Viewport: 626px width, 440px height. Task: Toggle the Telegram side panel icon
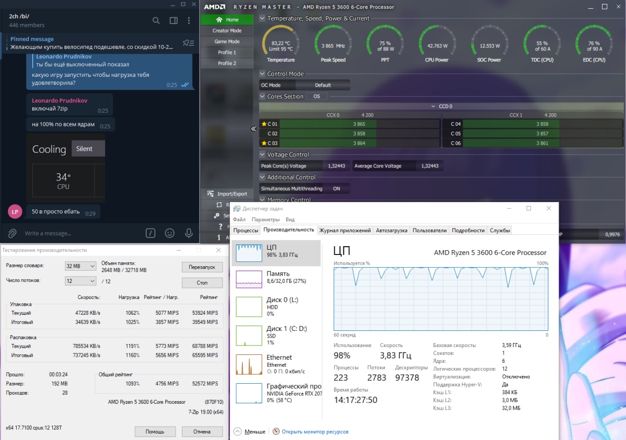(x=173, y=21)
